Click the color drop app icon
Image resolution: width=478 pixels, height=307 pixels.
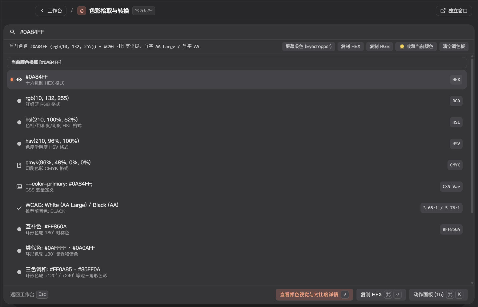pyautogui.click(x=82, y=11)
